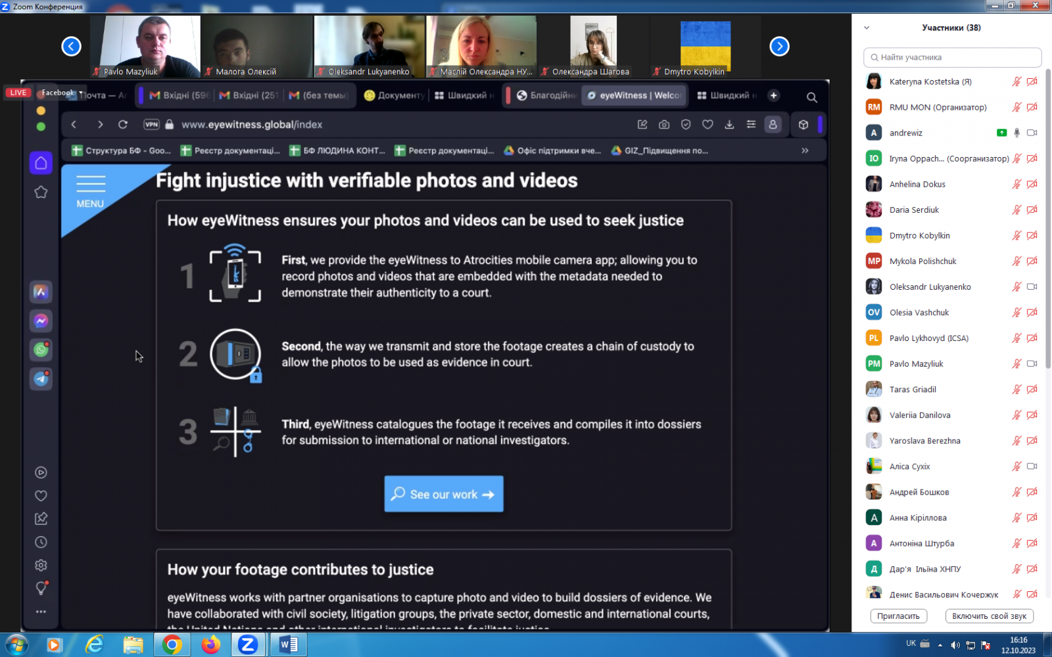The image size is (1052, 657).
Task: Click browser address bar URL
Action: 252,125
